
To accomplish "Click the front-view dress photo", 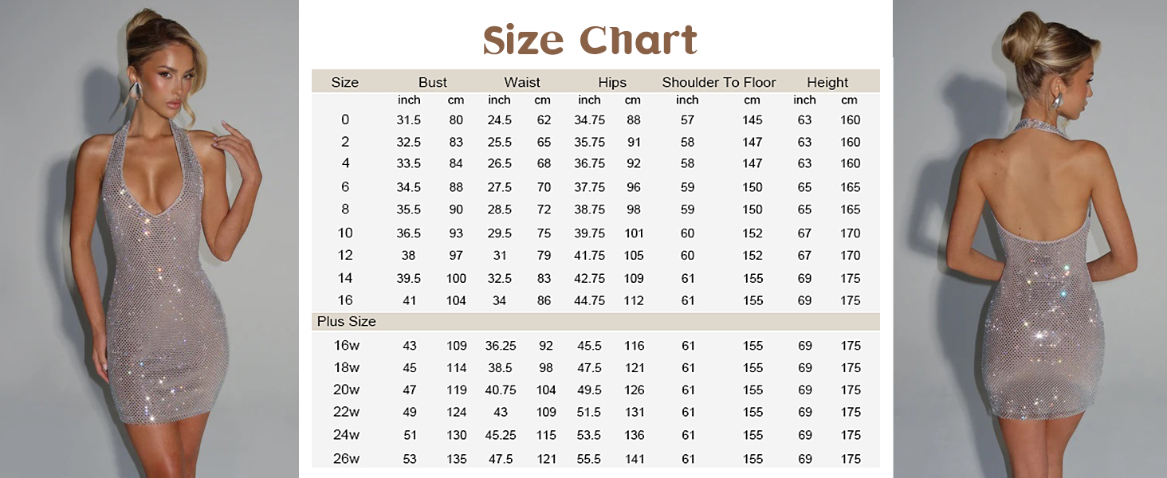I will click(150, 239).
